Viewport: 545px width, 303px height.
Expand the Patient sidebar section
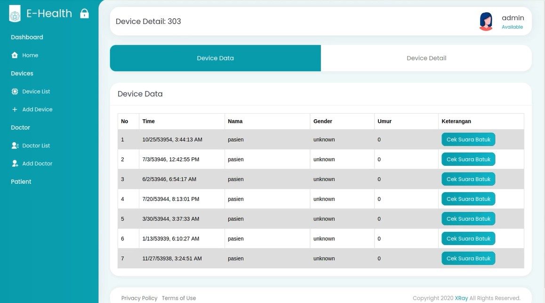(x=21, y=181)
